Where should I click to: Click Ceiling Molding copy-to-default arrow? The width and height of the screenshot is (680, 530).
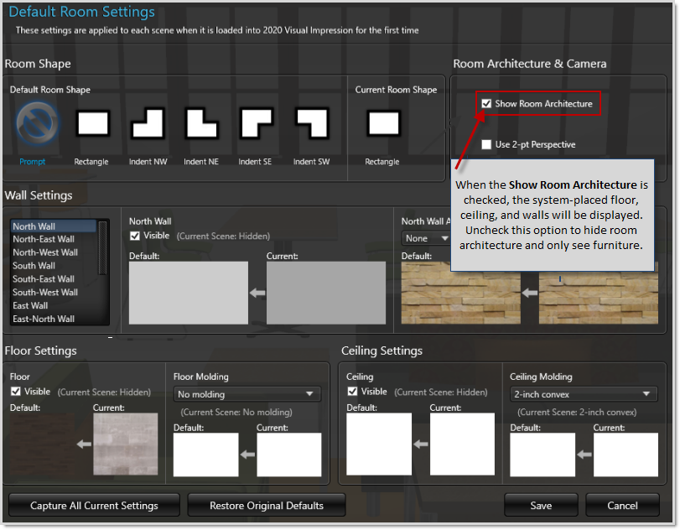point(584,455)
